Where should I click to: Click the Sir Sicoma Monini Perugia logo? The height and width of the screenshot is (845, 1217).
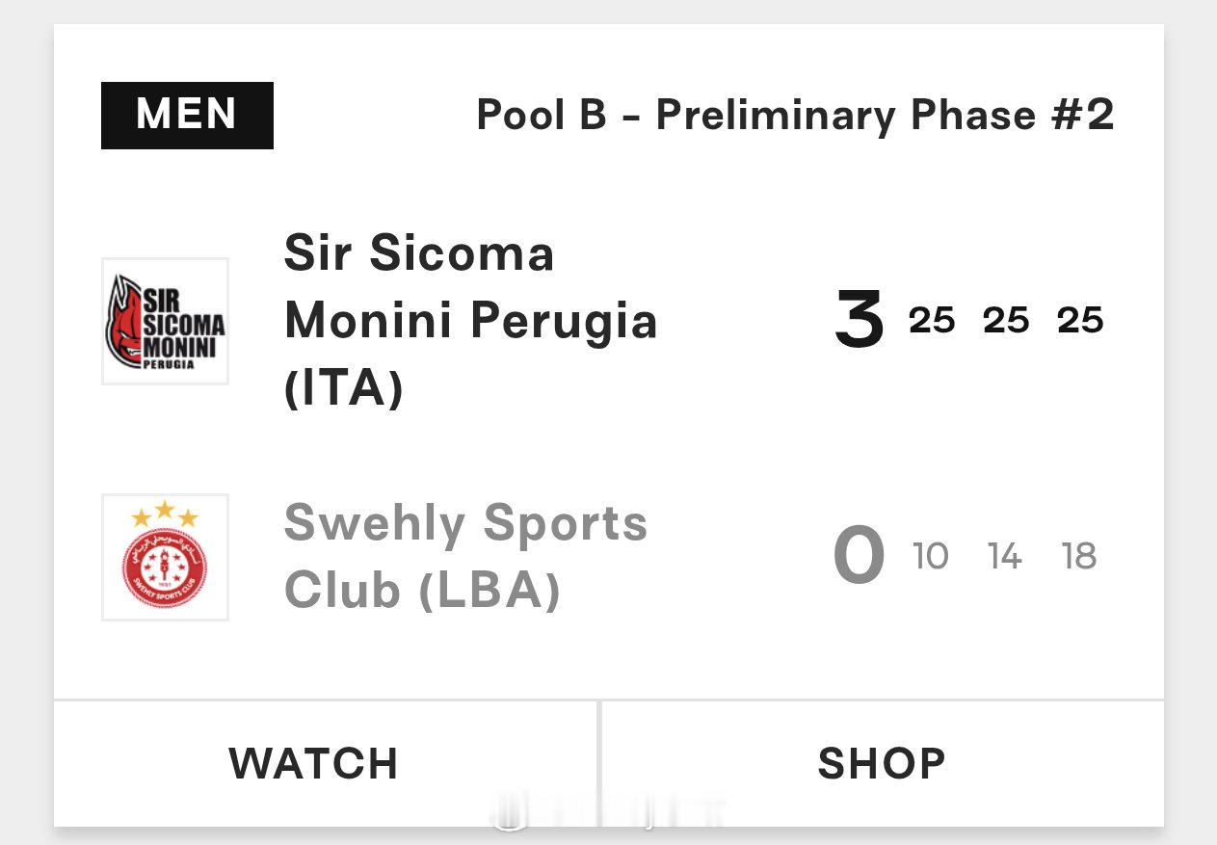tap(165, 321)
